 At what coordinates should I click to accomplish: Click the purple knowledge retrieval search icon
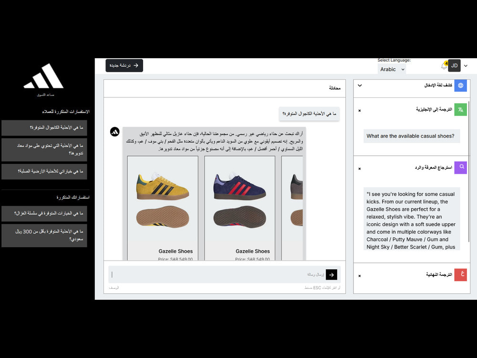(x=461, y=168)
